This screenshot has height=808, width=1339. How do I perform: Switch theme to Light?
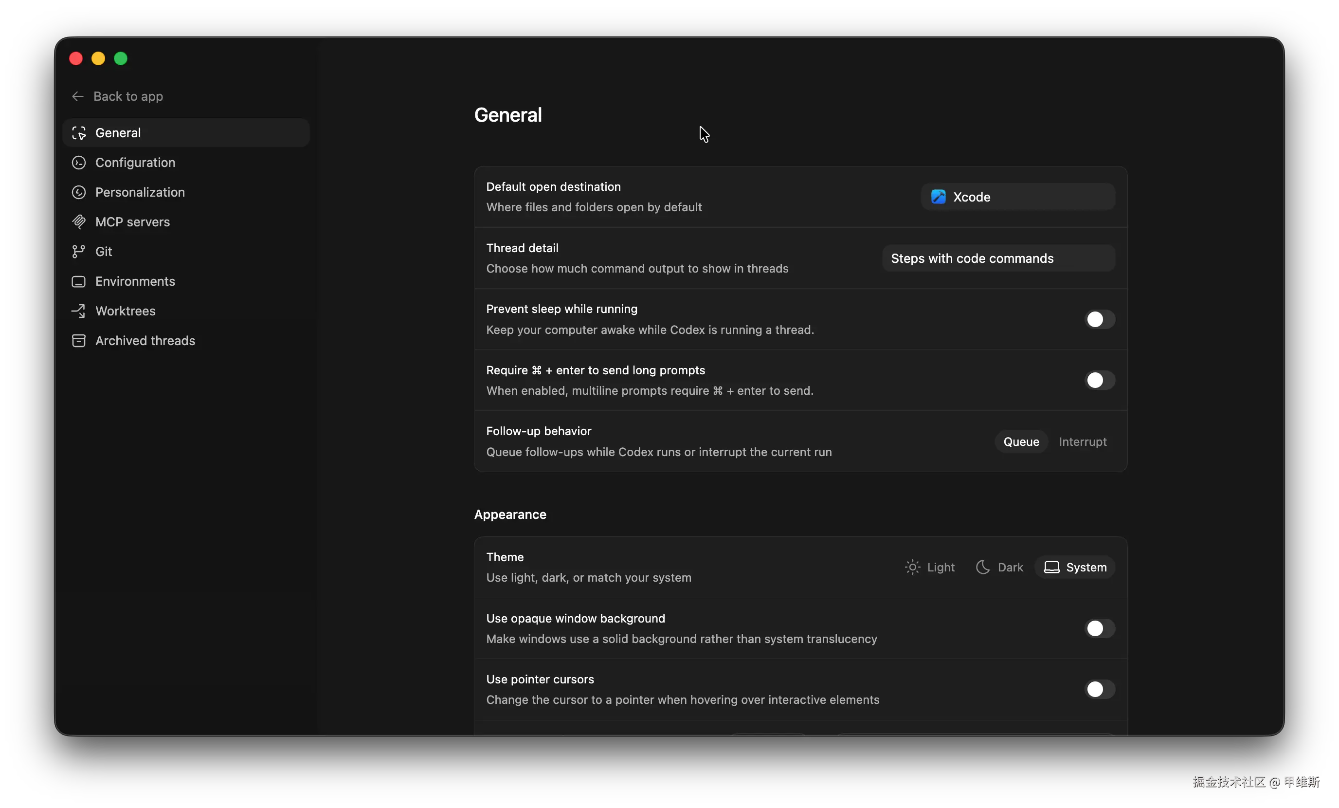coord(930,568)
